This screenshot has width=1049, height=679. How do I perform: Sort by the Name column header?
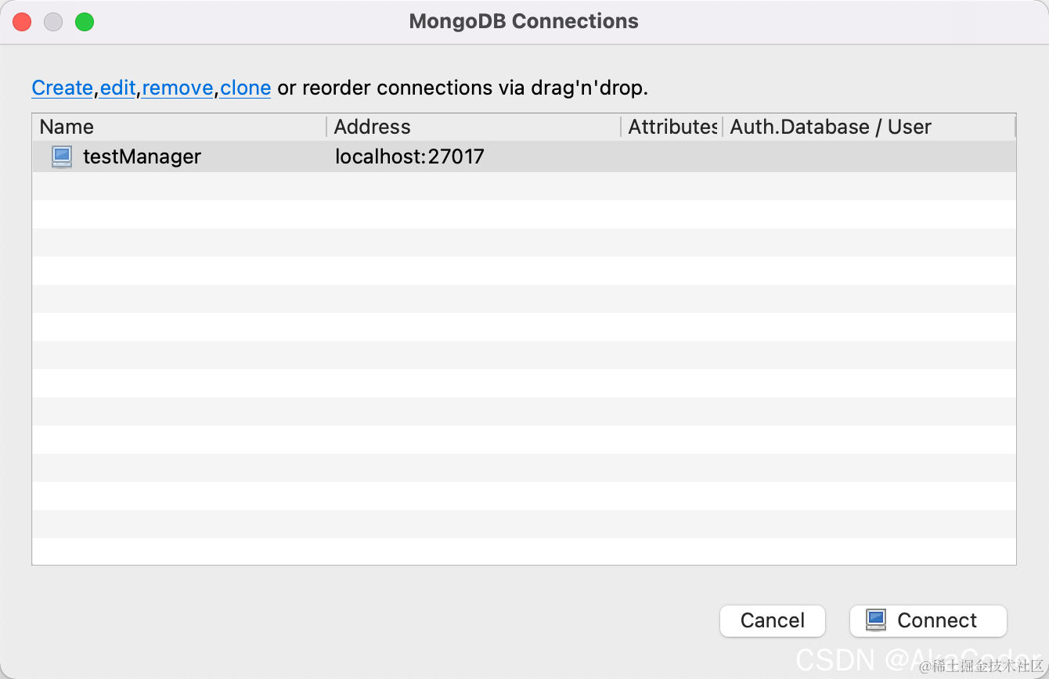coord(179,127)
